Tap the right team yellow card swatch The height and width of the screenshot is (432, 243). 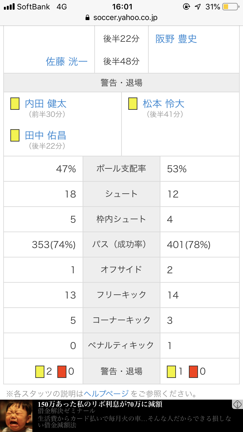pos(171,371)
